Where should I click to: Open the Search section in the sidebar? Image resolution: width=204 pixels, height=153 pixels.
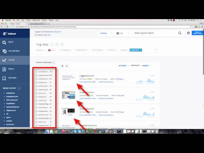(15, 42)
